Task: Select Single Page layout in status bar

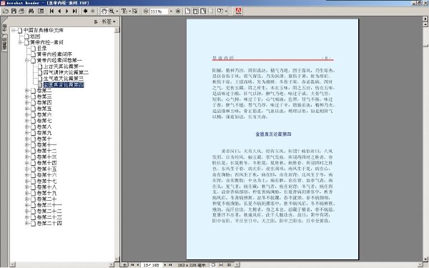Action: point(213,264)
